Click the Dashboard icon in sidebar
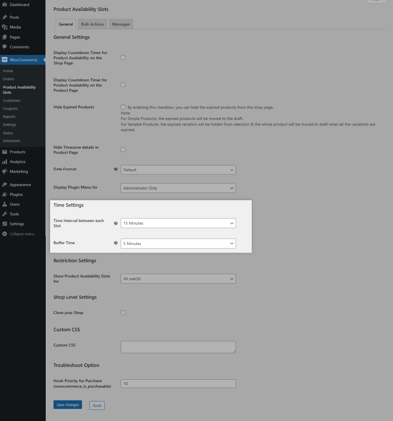393x421 pixels. point(4,5)
